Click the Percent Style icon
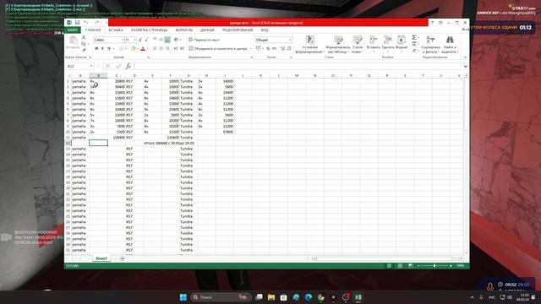 click(268, 49)
